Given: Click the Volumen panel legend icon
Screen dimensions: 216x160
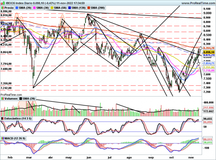Looking at the screenshot, I should click(x=3, y=99).
